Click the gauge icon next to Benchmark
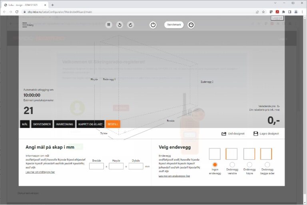Viewport: 307px width, 205px height. point(191,25)
